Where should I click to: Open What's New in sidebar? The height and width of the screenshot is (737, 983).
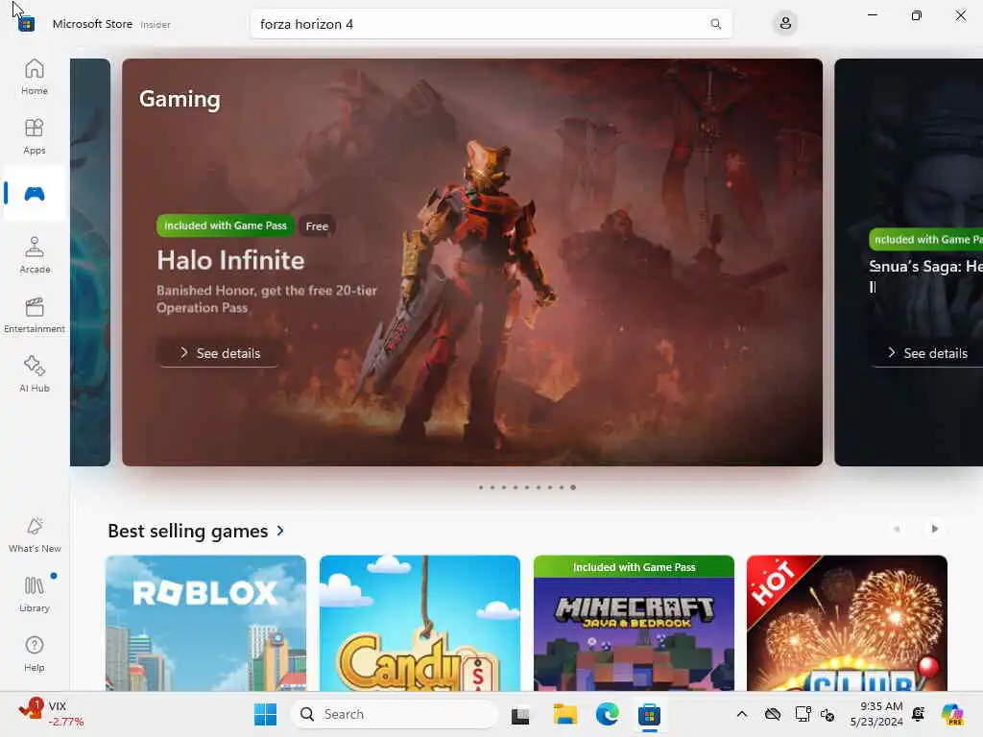click(35, 535)
